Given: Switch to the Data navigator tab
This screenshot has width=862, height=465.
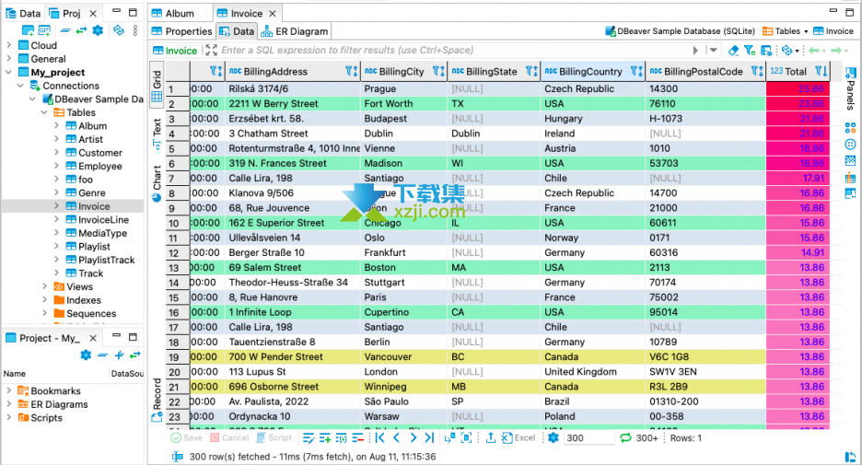Looking at the screenshot, I should click(23, 13).
